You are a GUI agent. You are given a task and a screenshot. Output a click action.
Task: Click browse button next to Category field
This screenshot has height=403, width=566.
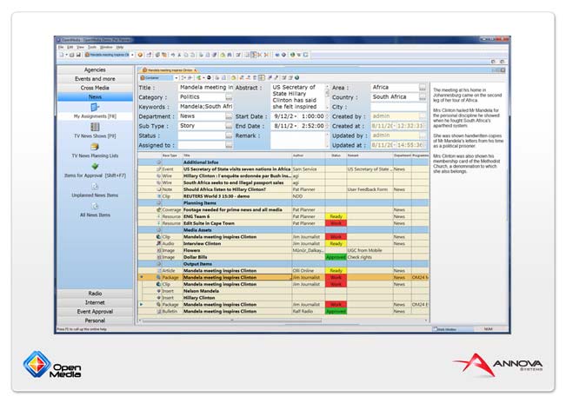230,97
